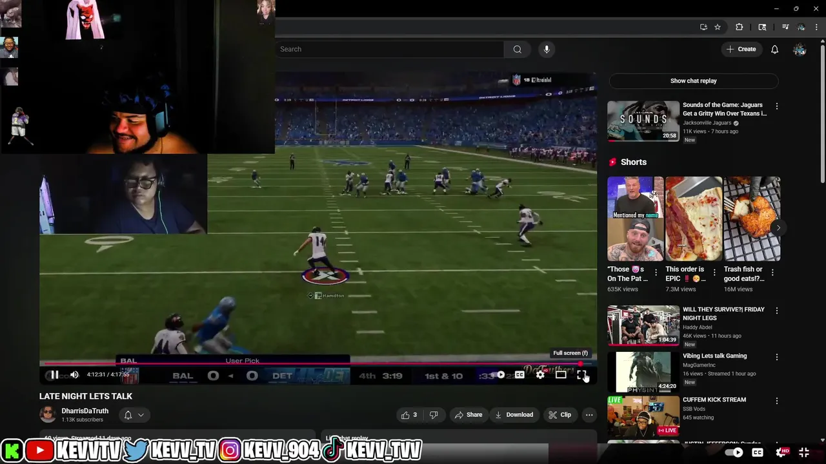
Task: Open HD settings gear in bottom overlay
Action: 783,452
